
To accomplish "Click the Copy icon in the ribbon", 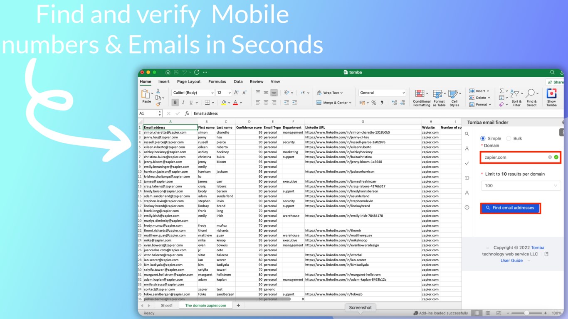I will [158, 98].
